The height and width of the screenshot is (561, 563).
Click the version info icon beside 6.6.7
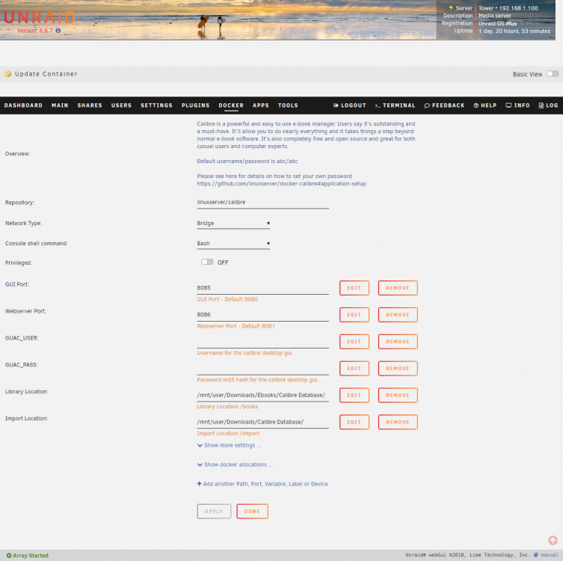(x=58, y=31)
